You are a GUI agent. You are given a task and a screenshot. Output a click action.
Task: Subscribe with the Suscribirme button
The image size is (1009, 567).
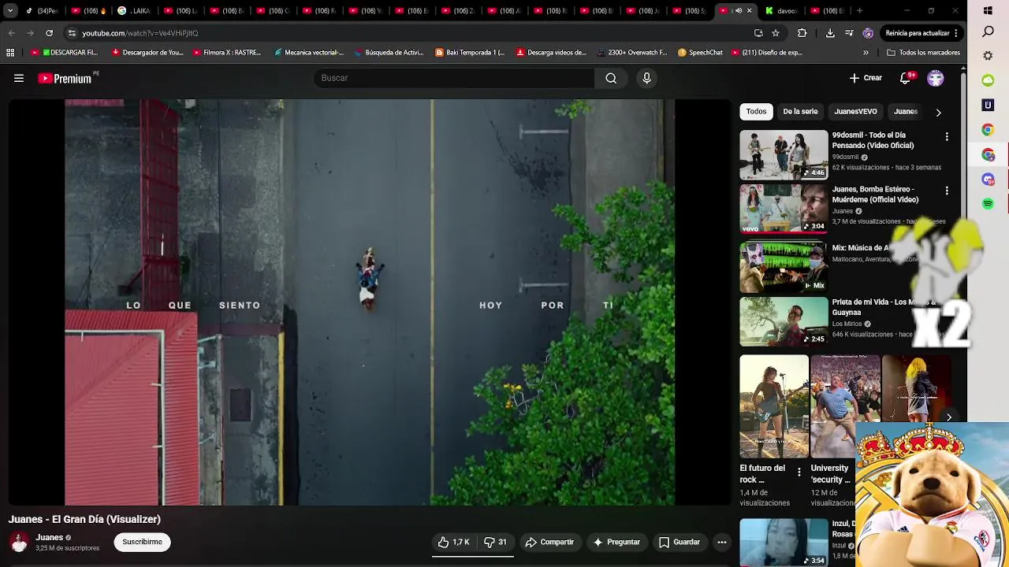(x=142, y=542)
